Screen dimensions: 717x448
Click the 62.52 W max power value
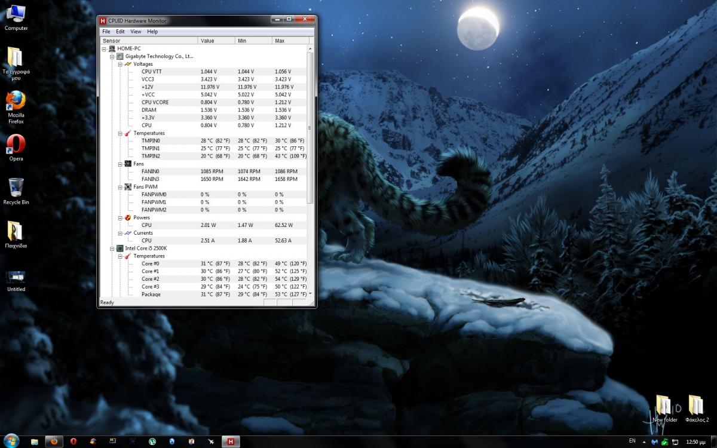(284, 225)
